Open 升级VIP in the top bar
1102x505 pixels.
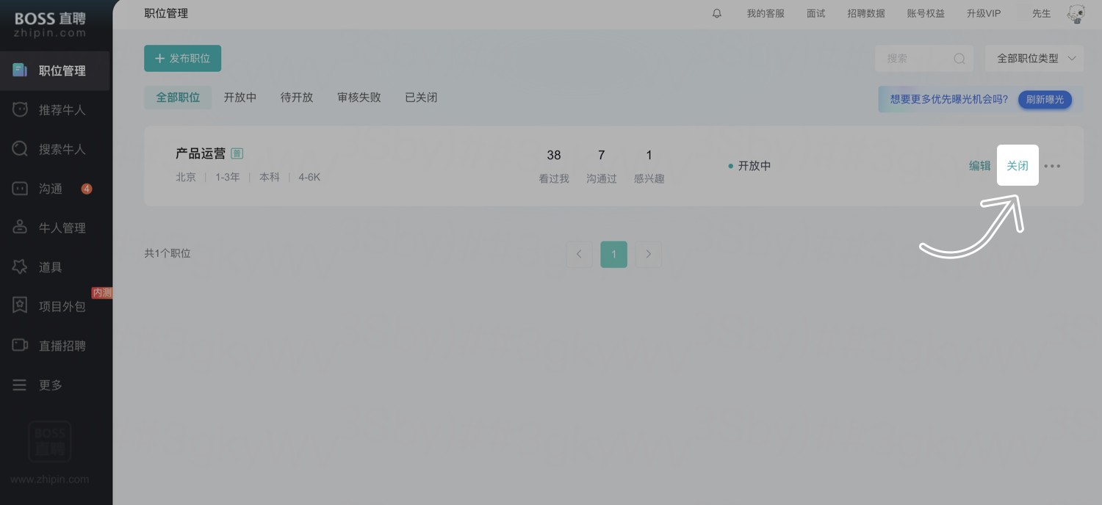tap(984, 12)
